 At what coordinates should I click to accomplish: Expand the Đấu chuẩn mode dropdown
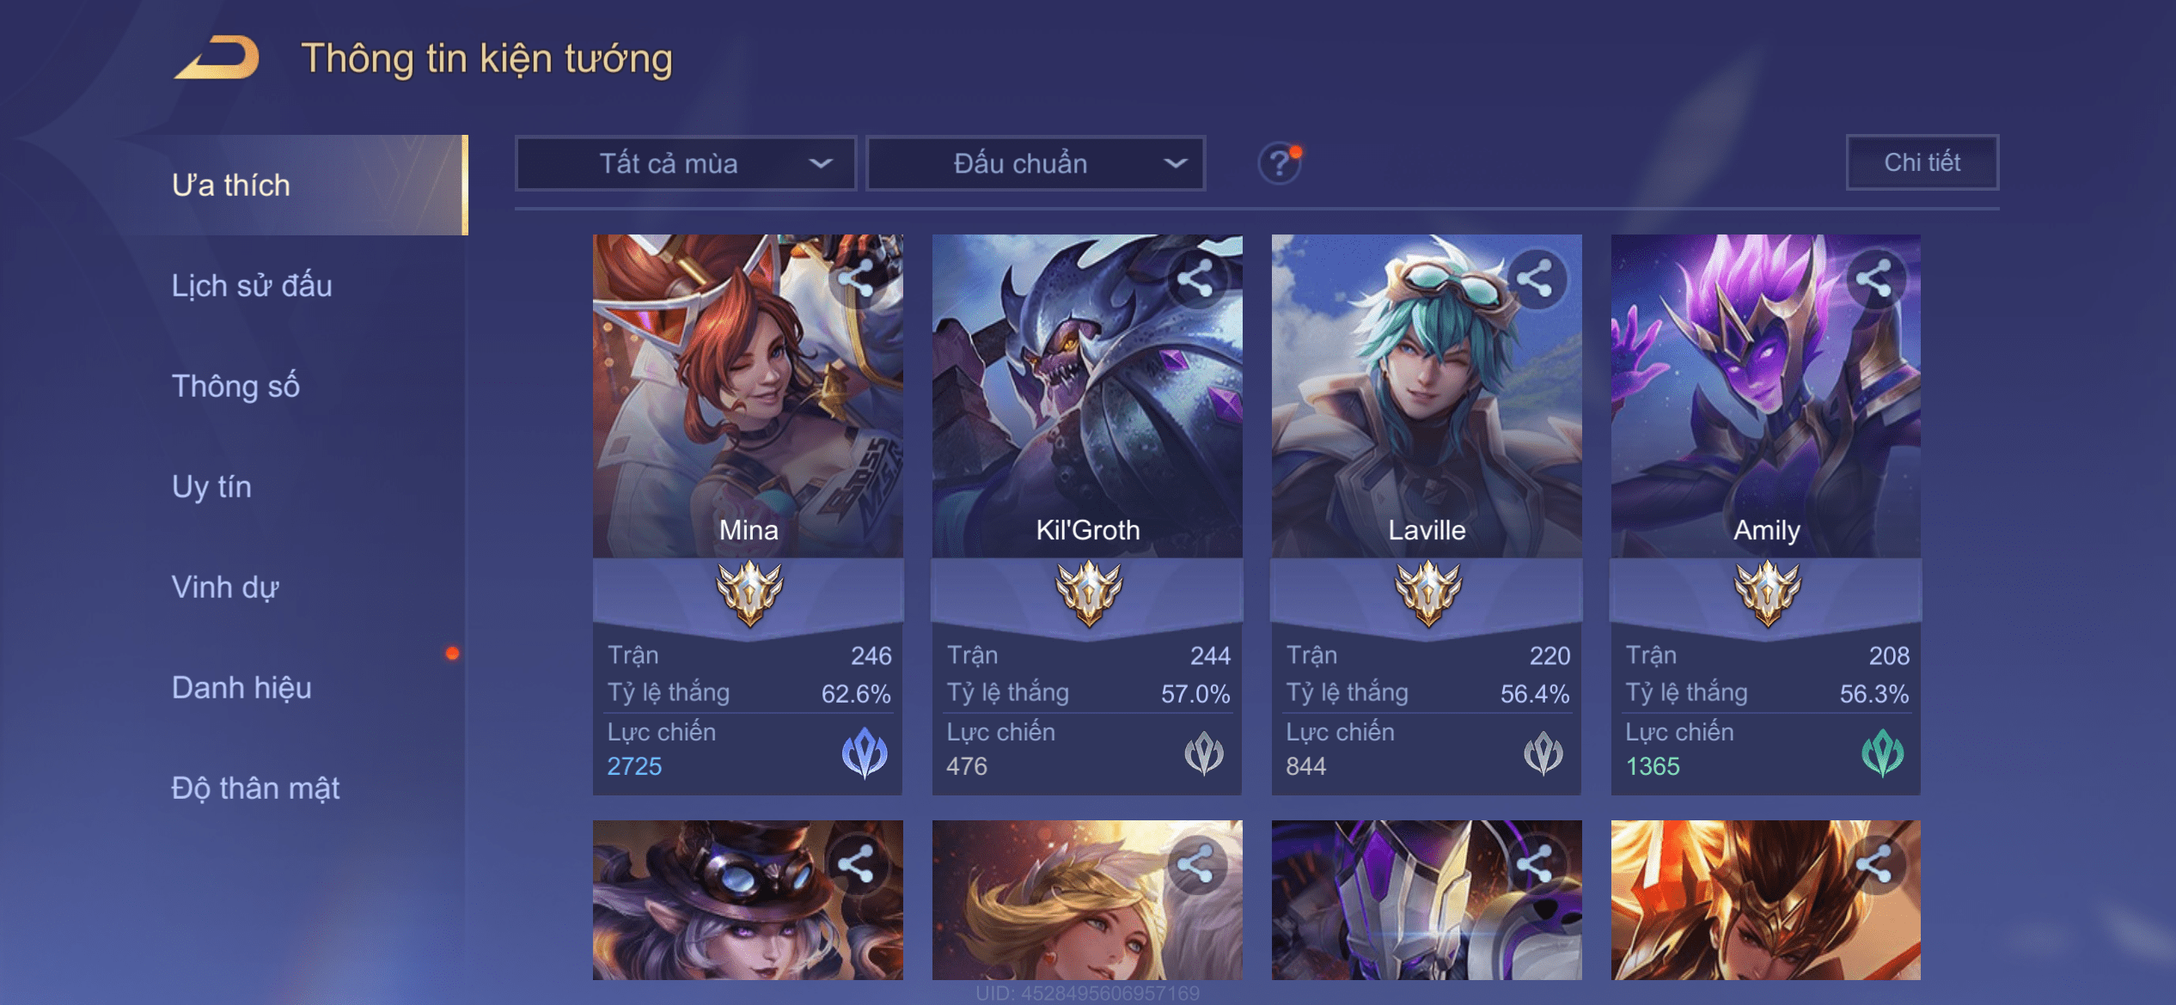[1036, 163]
